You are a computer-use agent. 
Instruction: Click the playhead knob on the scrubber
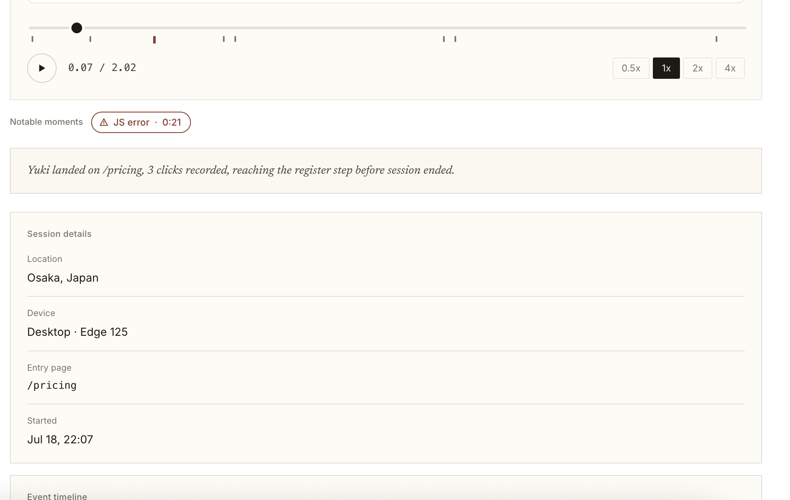pyautogui.click(x=77, y=28)
